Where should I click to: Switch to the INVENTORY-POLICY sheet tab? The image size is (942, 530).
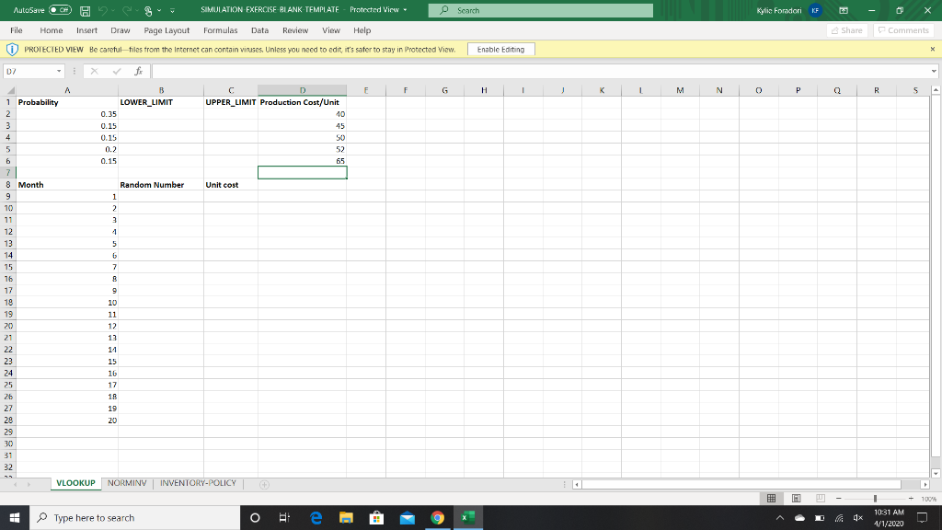click(x=198, y=483)
